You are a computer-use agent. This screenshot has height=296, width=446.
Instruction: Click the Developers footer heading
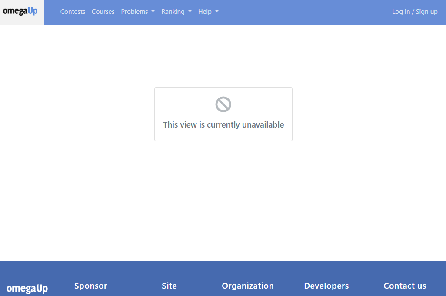(326, 286)
